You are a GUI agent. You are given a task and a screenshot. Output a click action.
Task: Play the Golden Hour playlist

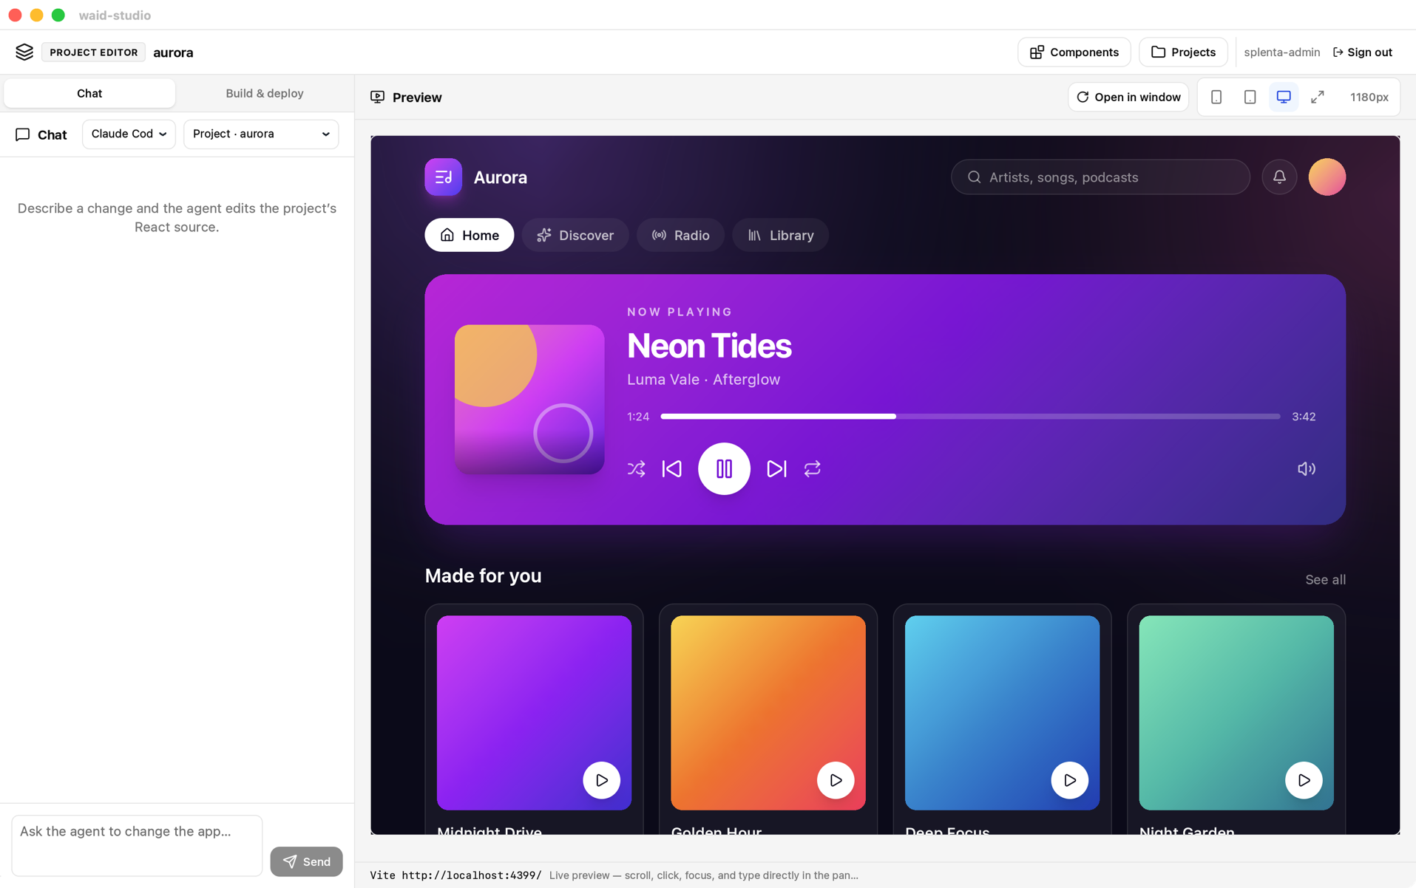pyautogui.click(x=836, y=780)
